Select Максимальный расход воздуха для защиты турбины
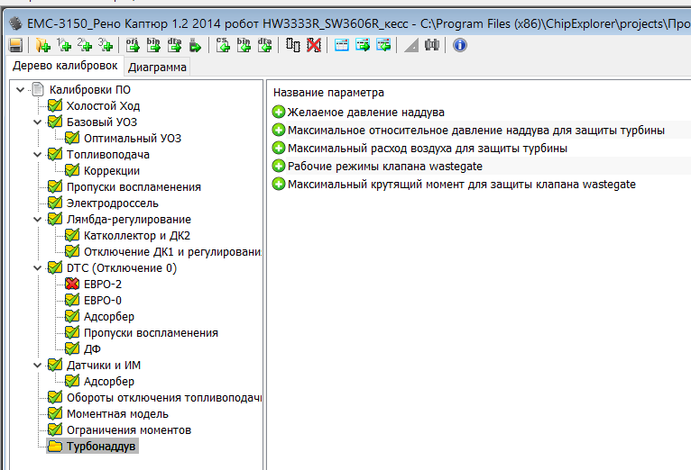This screenshot has width=691, height=470. pyautogui.click(x=427, y=149)
